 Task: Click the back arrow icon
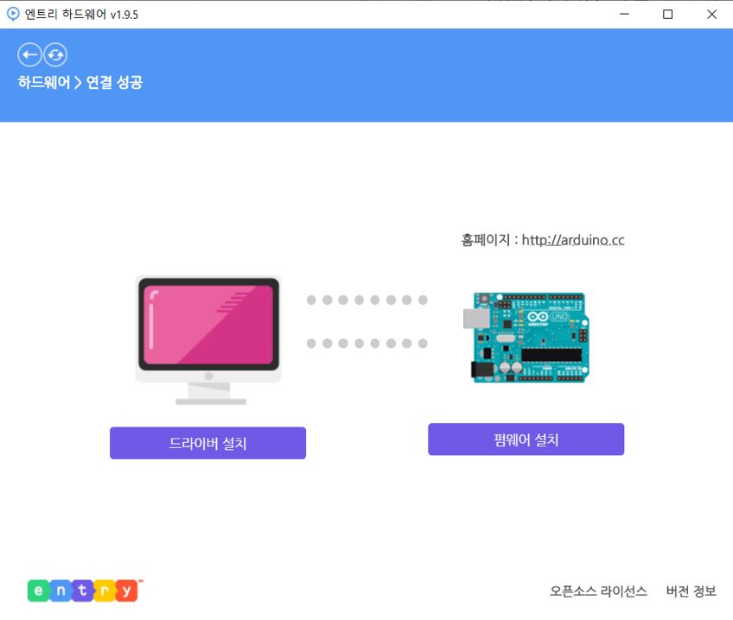(29, 55)
